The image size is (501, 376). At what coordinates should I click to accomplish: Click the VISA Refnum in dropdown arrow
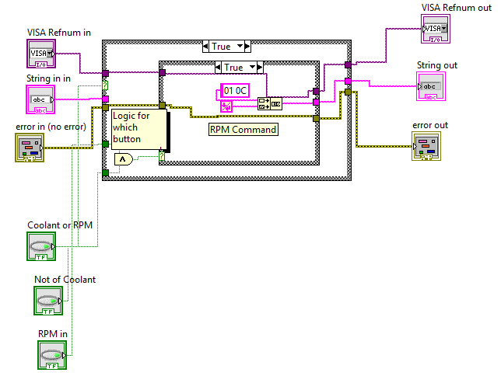[49, 54]
